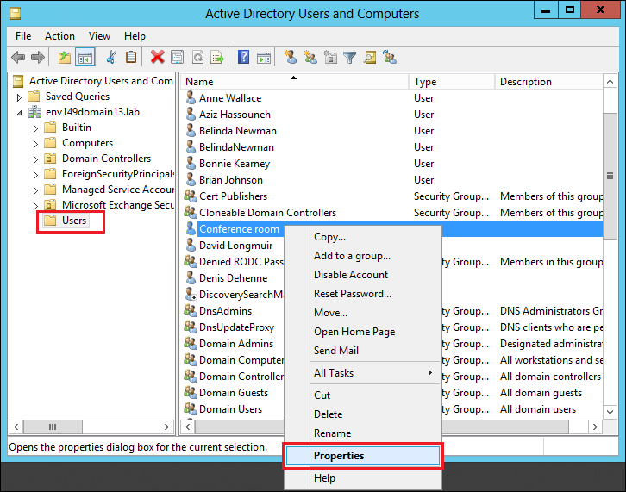Expand the Microsoft Exchange Security node
Viewport: 626px width, 492px height.
(x=35, y=206)
